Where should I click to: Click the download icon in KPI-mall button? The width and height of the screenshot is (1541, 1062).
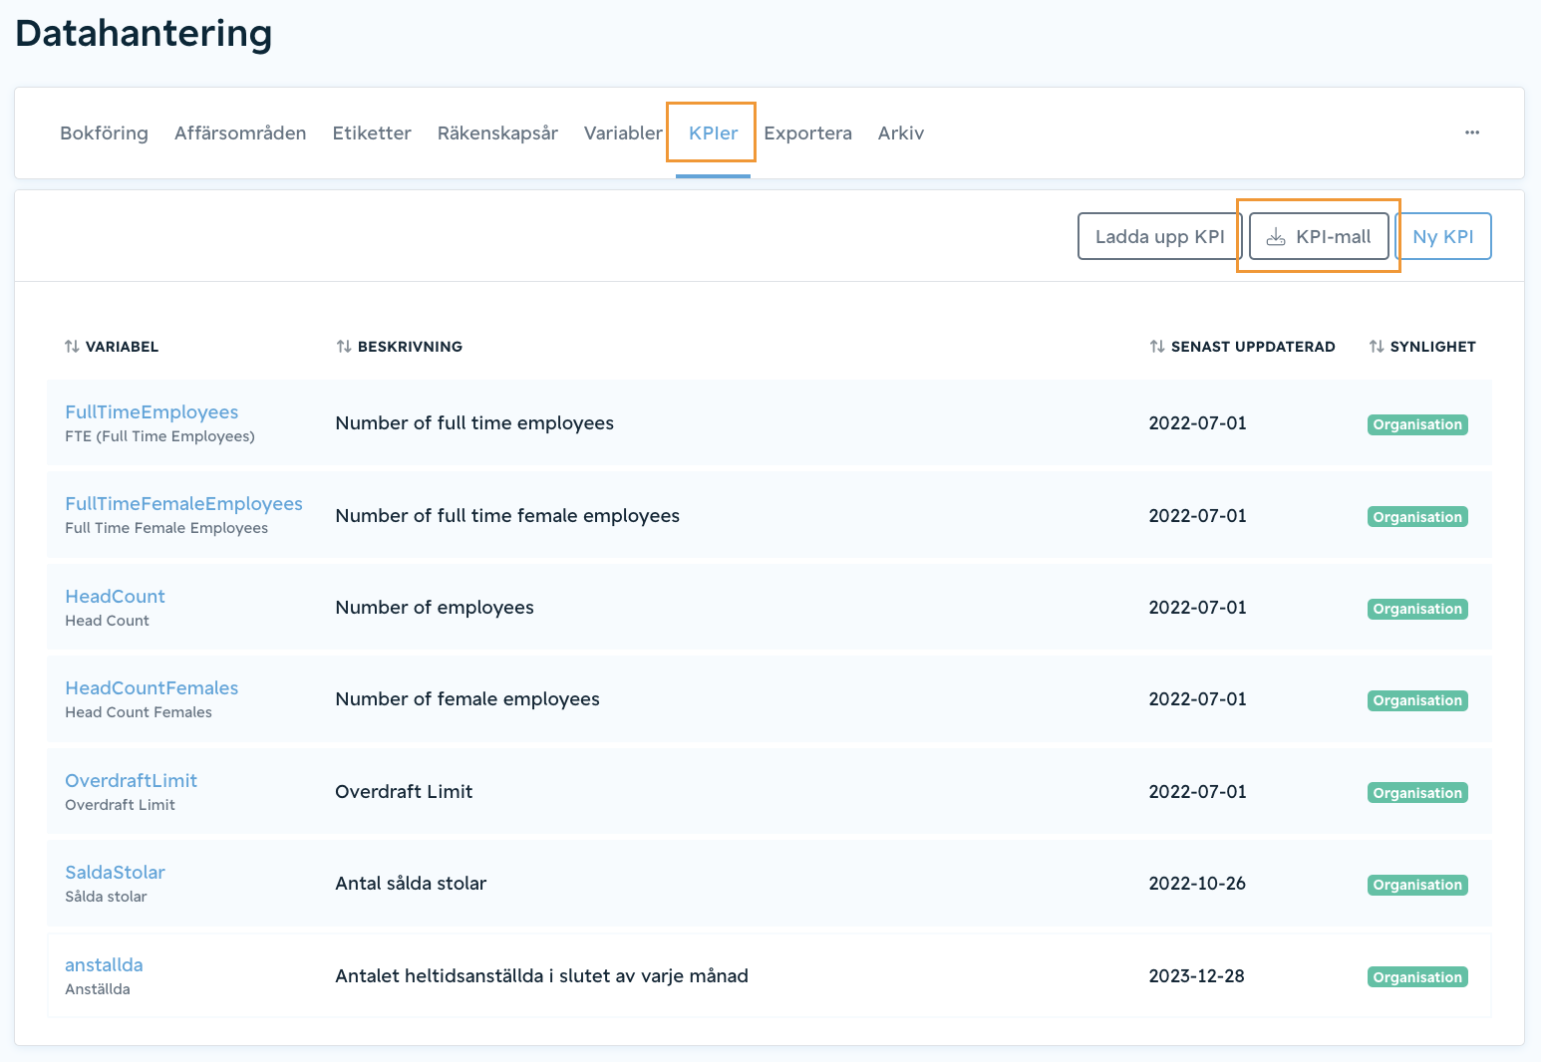tap(1276, 237)
